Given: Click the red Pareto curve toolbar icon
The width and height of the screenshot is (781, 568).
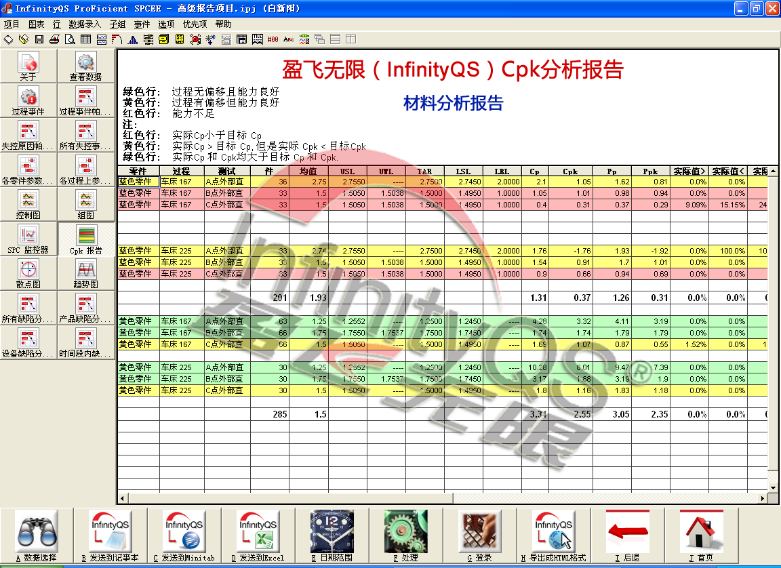Looking at the screenshot, I should click(x=117, y=39).
